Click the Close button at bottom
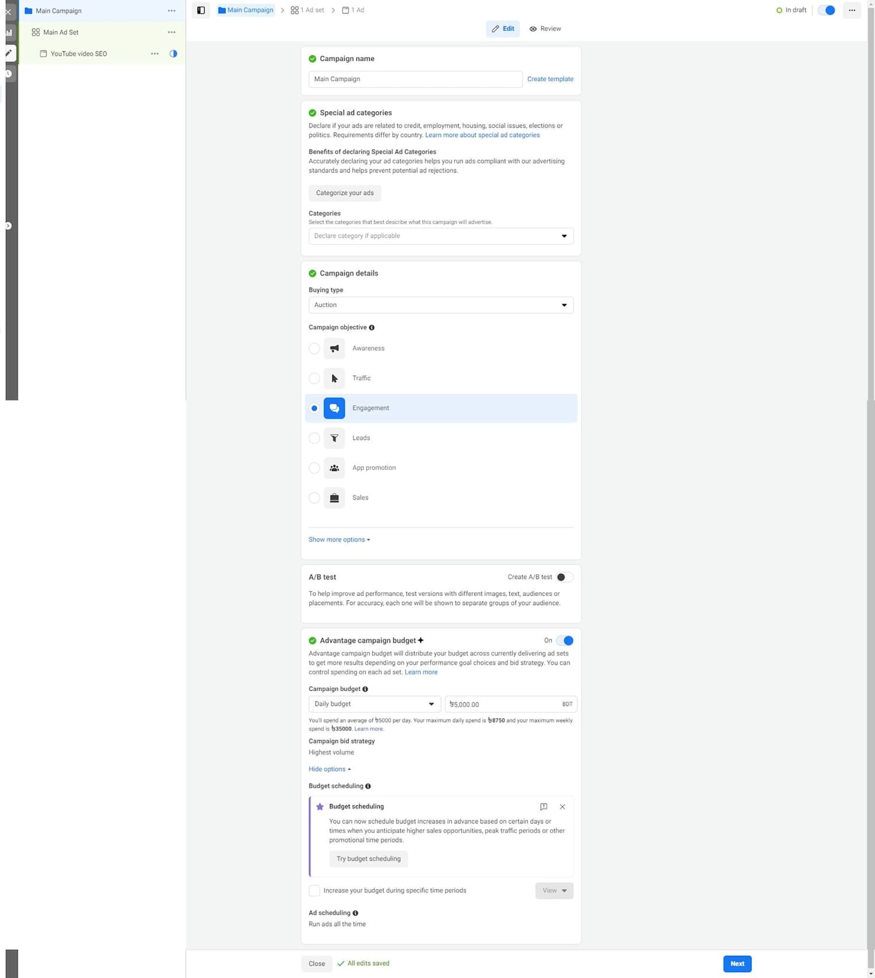The width and height of the screenshot is (875, 978). (317, 964)
